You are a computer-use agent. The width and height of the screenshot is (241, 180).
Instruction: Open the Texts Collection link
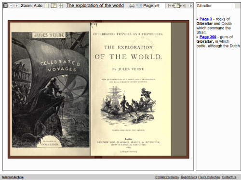tap(210, 177)
